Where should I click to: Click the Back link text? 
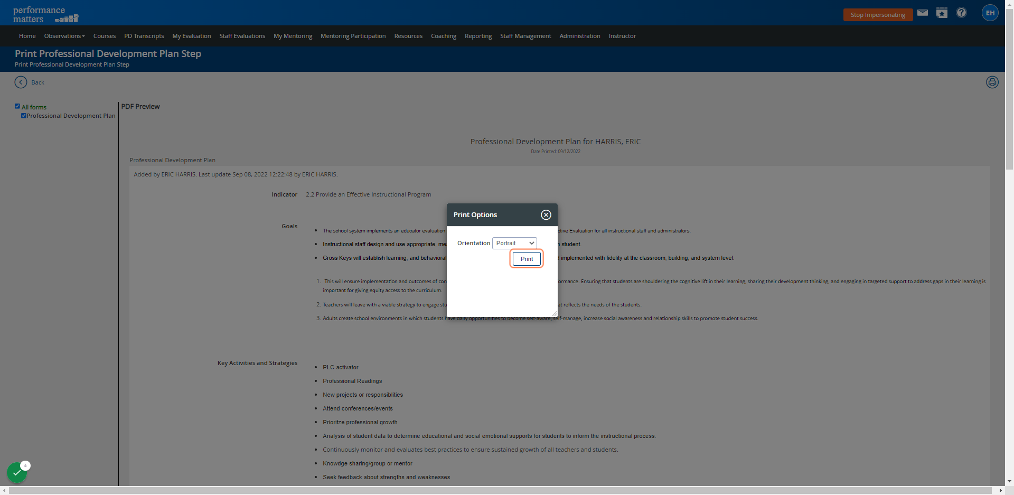37,82
